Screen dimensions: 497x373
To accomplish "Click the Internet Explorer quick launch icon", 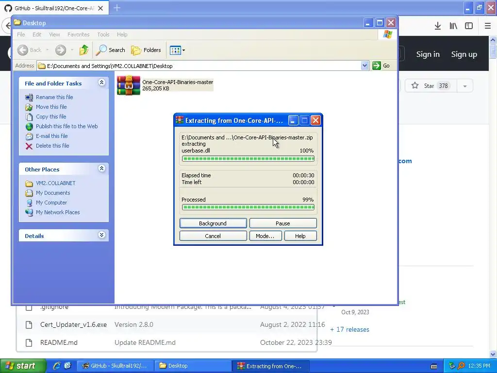I will 56,366.
